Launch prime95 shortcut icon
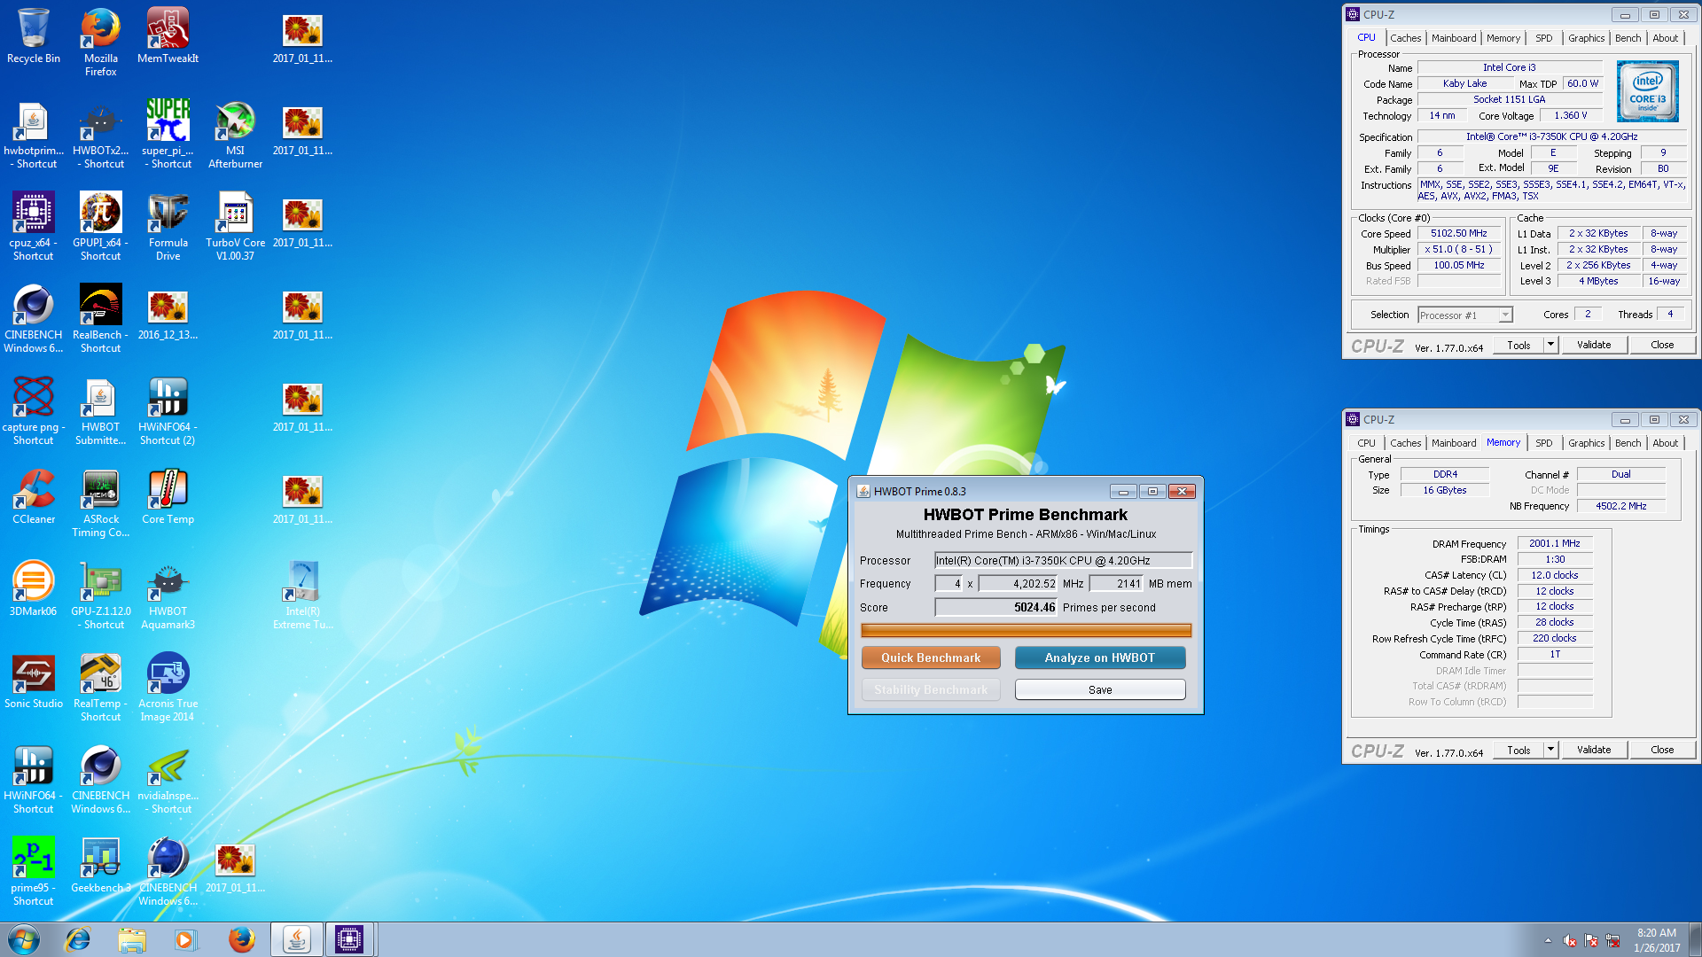This screenshot has height=957, width=1702. pos(34,872)
